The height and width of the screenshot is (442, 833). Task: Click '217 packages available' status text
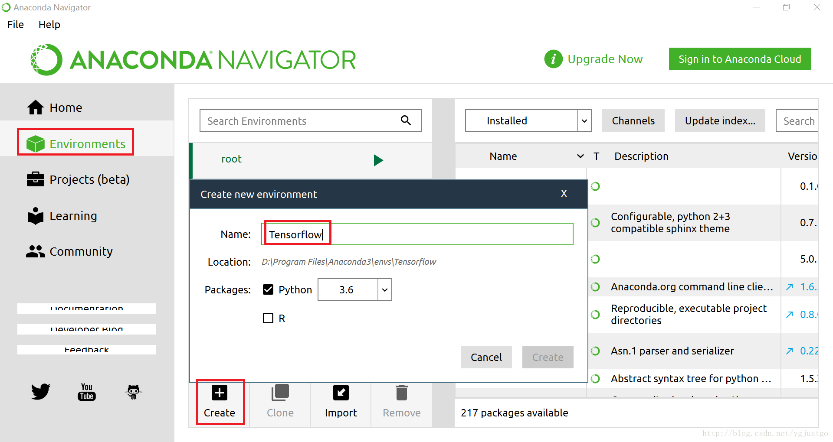pyautogui.click(x=514, y=413)
